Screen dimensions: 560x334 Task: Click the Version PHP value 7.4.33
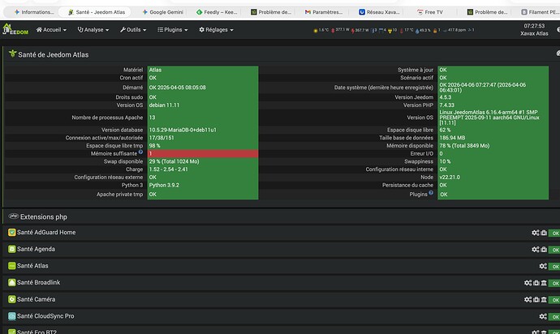447,105
